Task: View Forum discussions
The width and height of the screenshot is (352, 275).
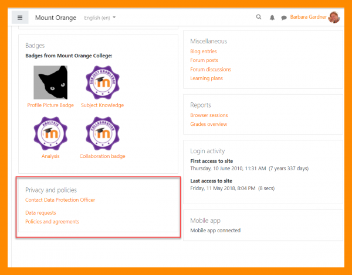Action: (211, 70)
